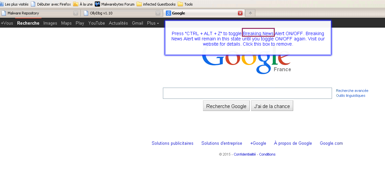Open Images in the Google top bar
The height and width of the screenshot is (171, 385).
[50, 23]
